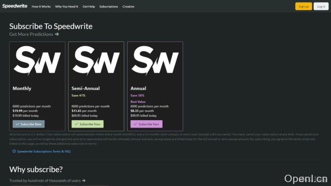The width and height of the screenshot is (331, 186).
Task: Go to the Get Help section
Action: (89, 7)
